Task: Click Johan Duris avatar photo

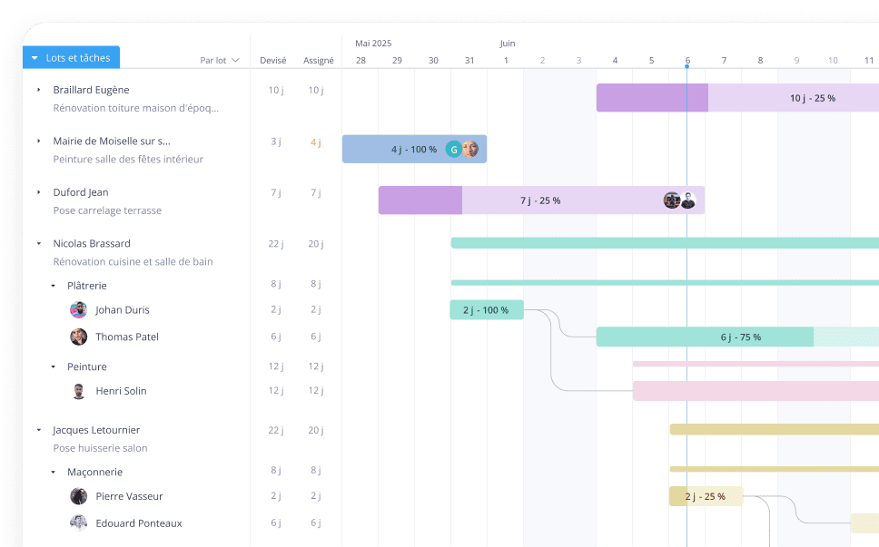Action: tap(79, 310)
